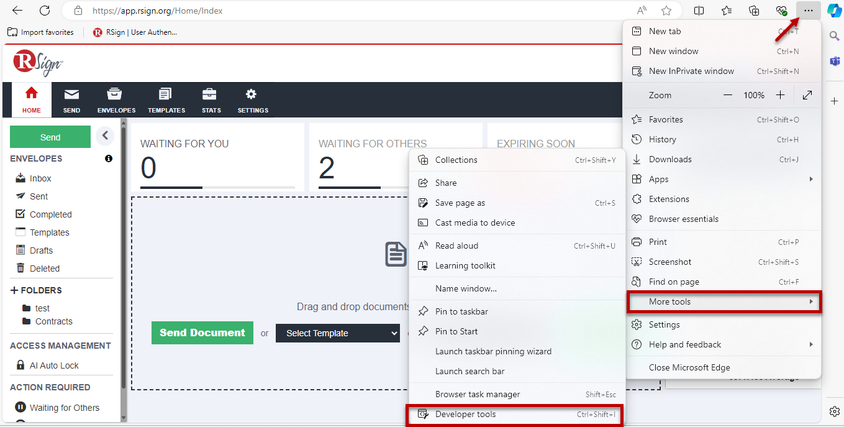Open Browser task manager
This screenshot has height=427, width=844.
coord(517,394)
